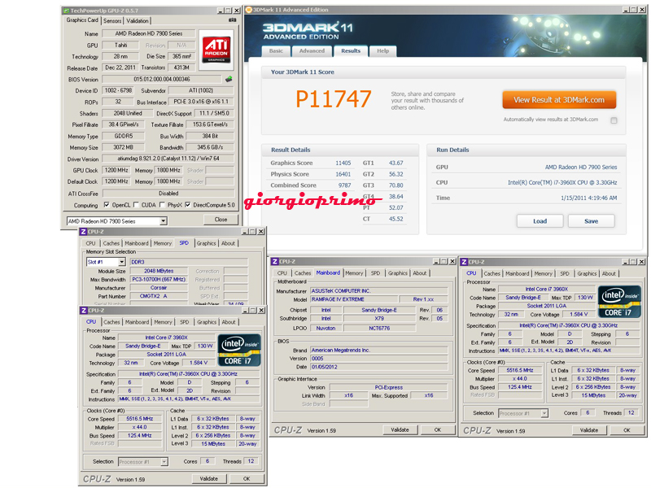Click the Corsair manufacturer field in SPD window
651x488 pixels.
tap(159, 288)
